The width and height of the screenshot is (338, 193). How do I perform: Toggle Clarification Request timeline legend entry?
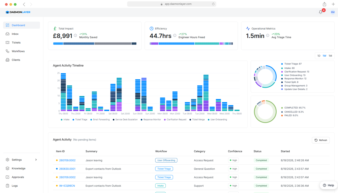pos(175,119)
